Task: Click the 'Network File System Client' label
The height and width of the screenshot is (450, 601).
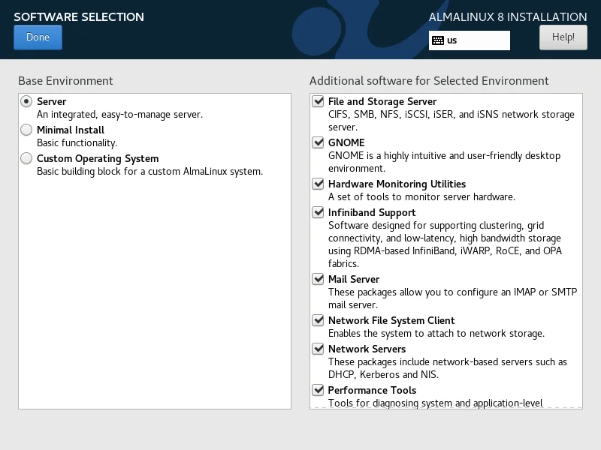Action: (x=391, y=321)
